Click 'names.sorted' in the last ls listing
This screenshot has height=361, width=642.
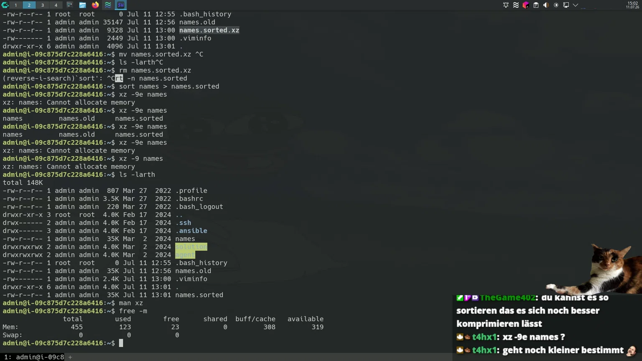pyautogui.click(x=199, y=295)
